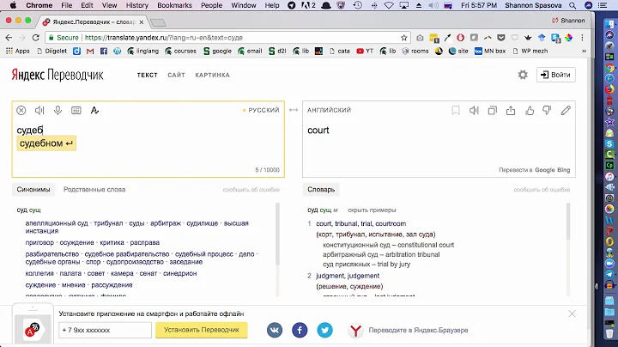Share via Twitter icon
The height and width of the screenshot is (347, 618).
324,330
